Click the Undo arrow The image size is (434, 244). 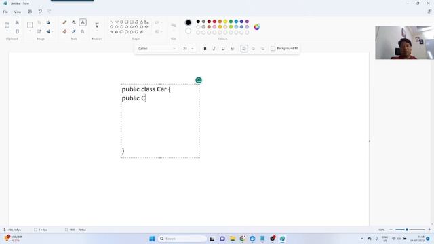(40, 12)
